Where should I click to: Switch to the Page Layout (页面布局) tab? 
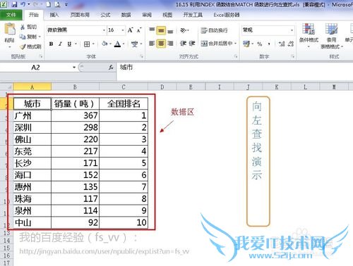click(80, 15)
